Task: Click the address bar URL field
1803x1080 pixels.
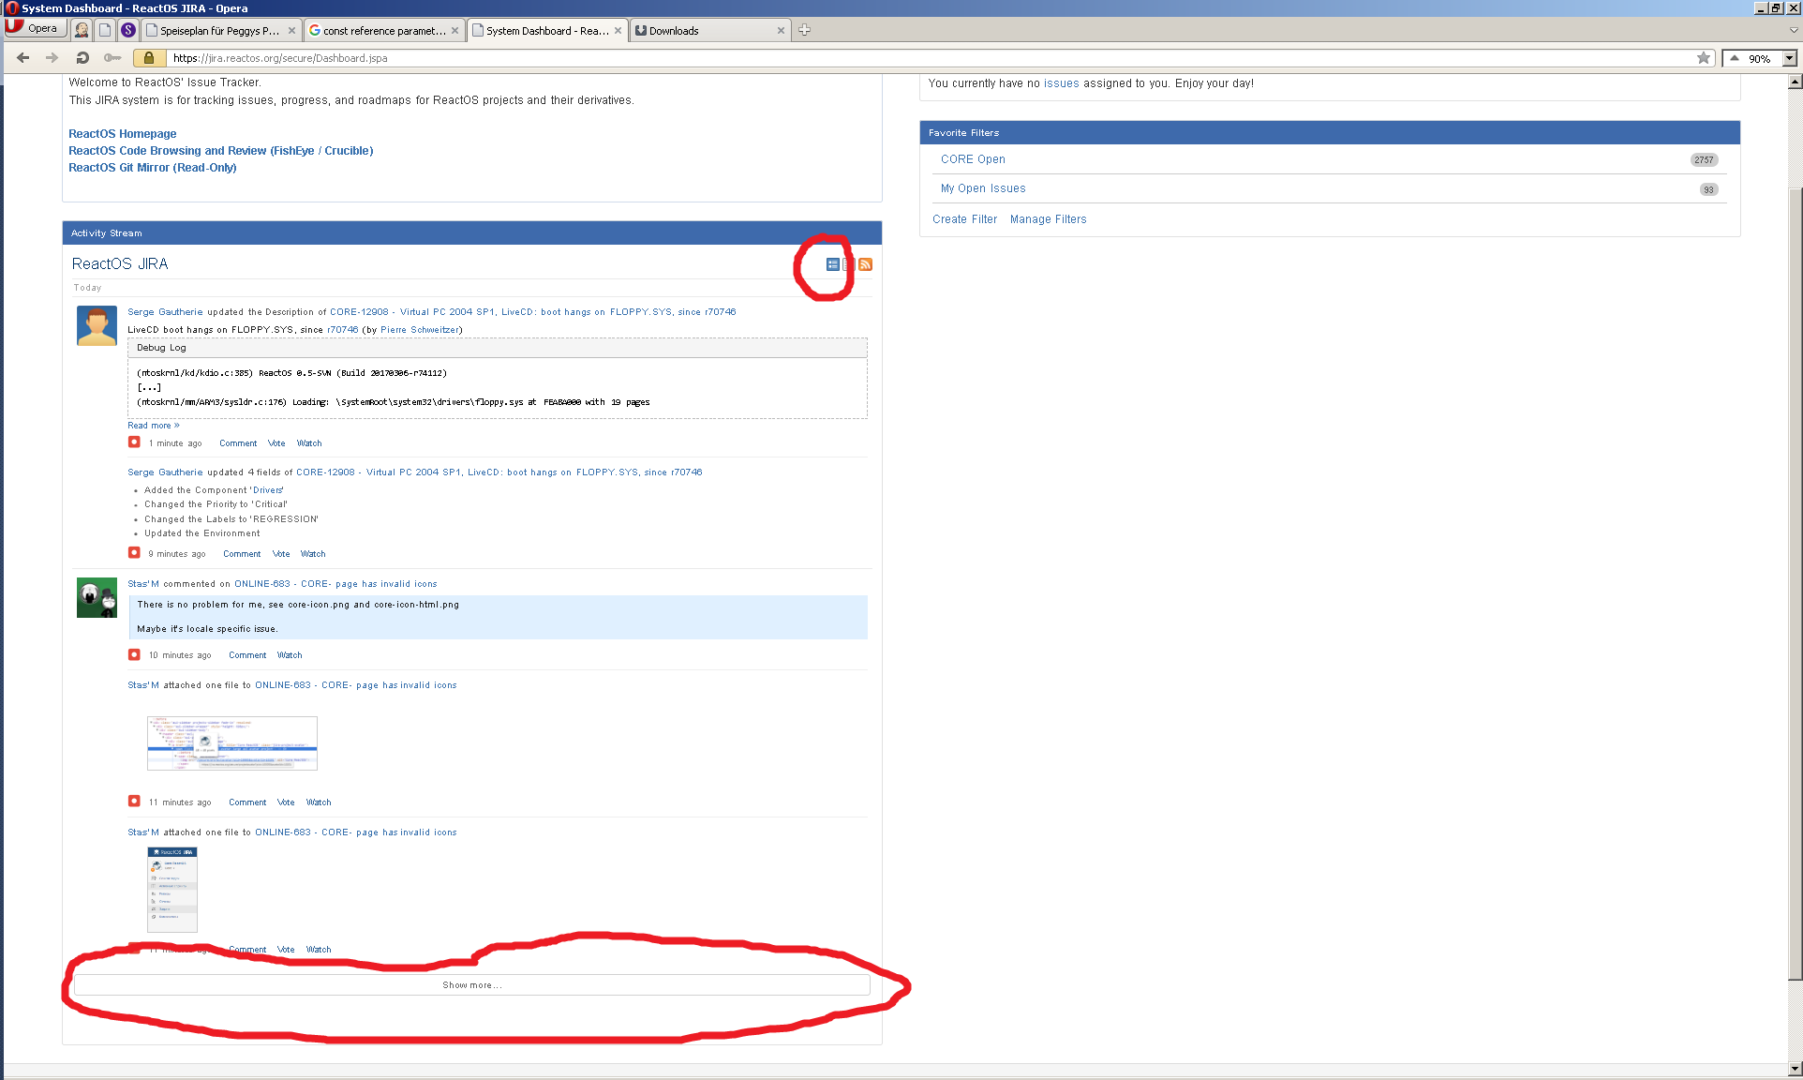Action: (928, 58)
